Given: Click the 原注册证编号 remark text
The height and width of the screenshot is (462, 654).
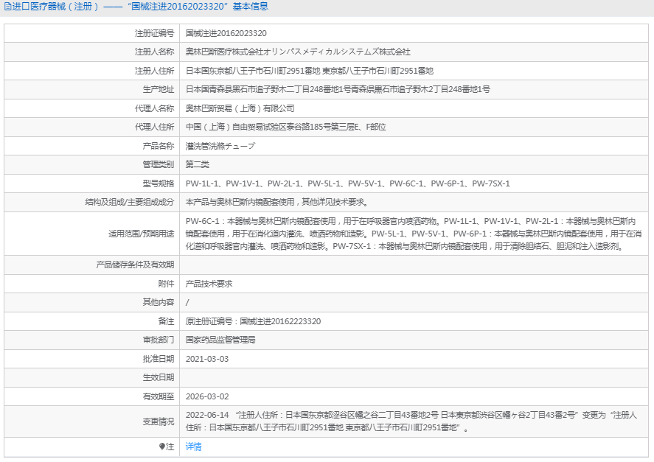Looking at the screenshot, I should click(253, 321).
